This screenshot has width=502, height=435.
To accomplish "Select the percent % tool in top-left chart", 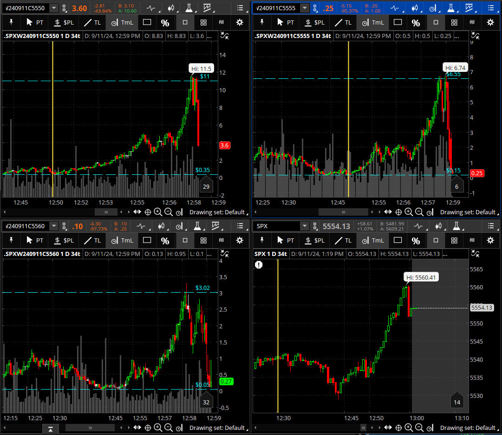I will point(165,22).
